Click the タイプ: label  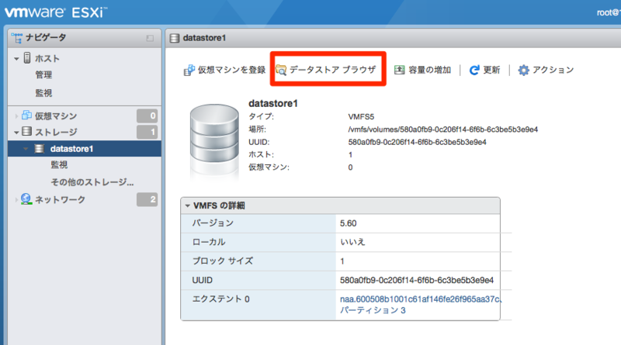(261, 116)
